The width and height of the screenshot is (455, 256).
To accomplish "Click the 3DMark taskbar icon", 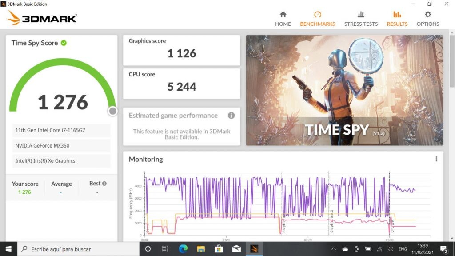I will [x=254, y=249].
